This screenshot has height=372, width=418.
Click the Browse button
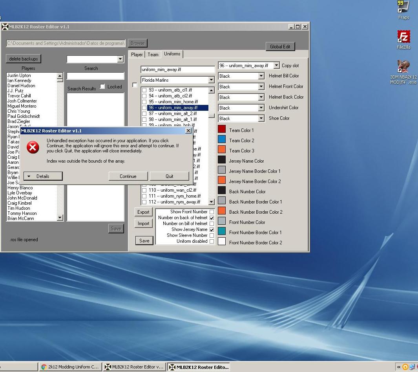(137, 43)
